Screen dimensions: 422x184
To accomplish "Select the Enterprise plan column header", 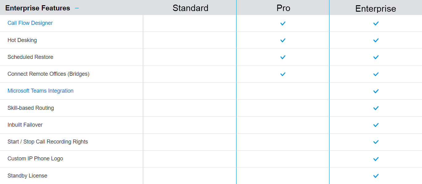I will 376,9.
